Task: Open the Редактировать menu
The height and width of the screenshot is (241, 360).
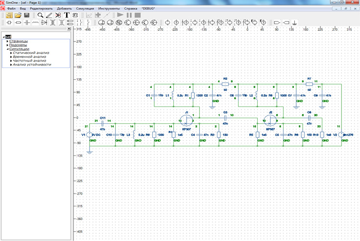Action: click(41, 8)
